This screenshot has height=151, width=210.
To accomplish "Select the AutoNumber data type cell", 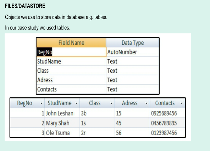I will point(133,52).
